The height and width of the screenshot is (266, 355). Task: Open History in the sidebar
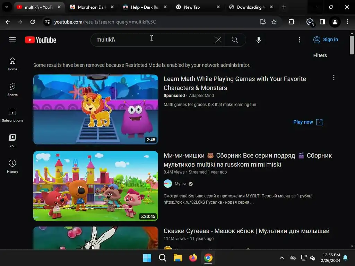pyautogui.click(x=12, y=167)
